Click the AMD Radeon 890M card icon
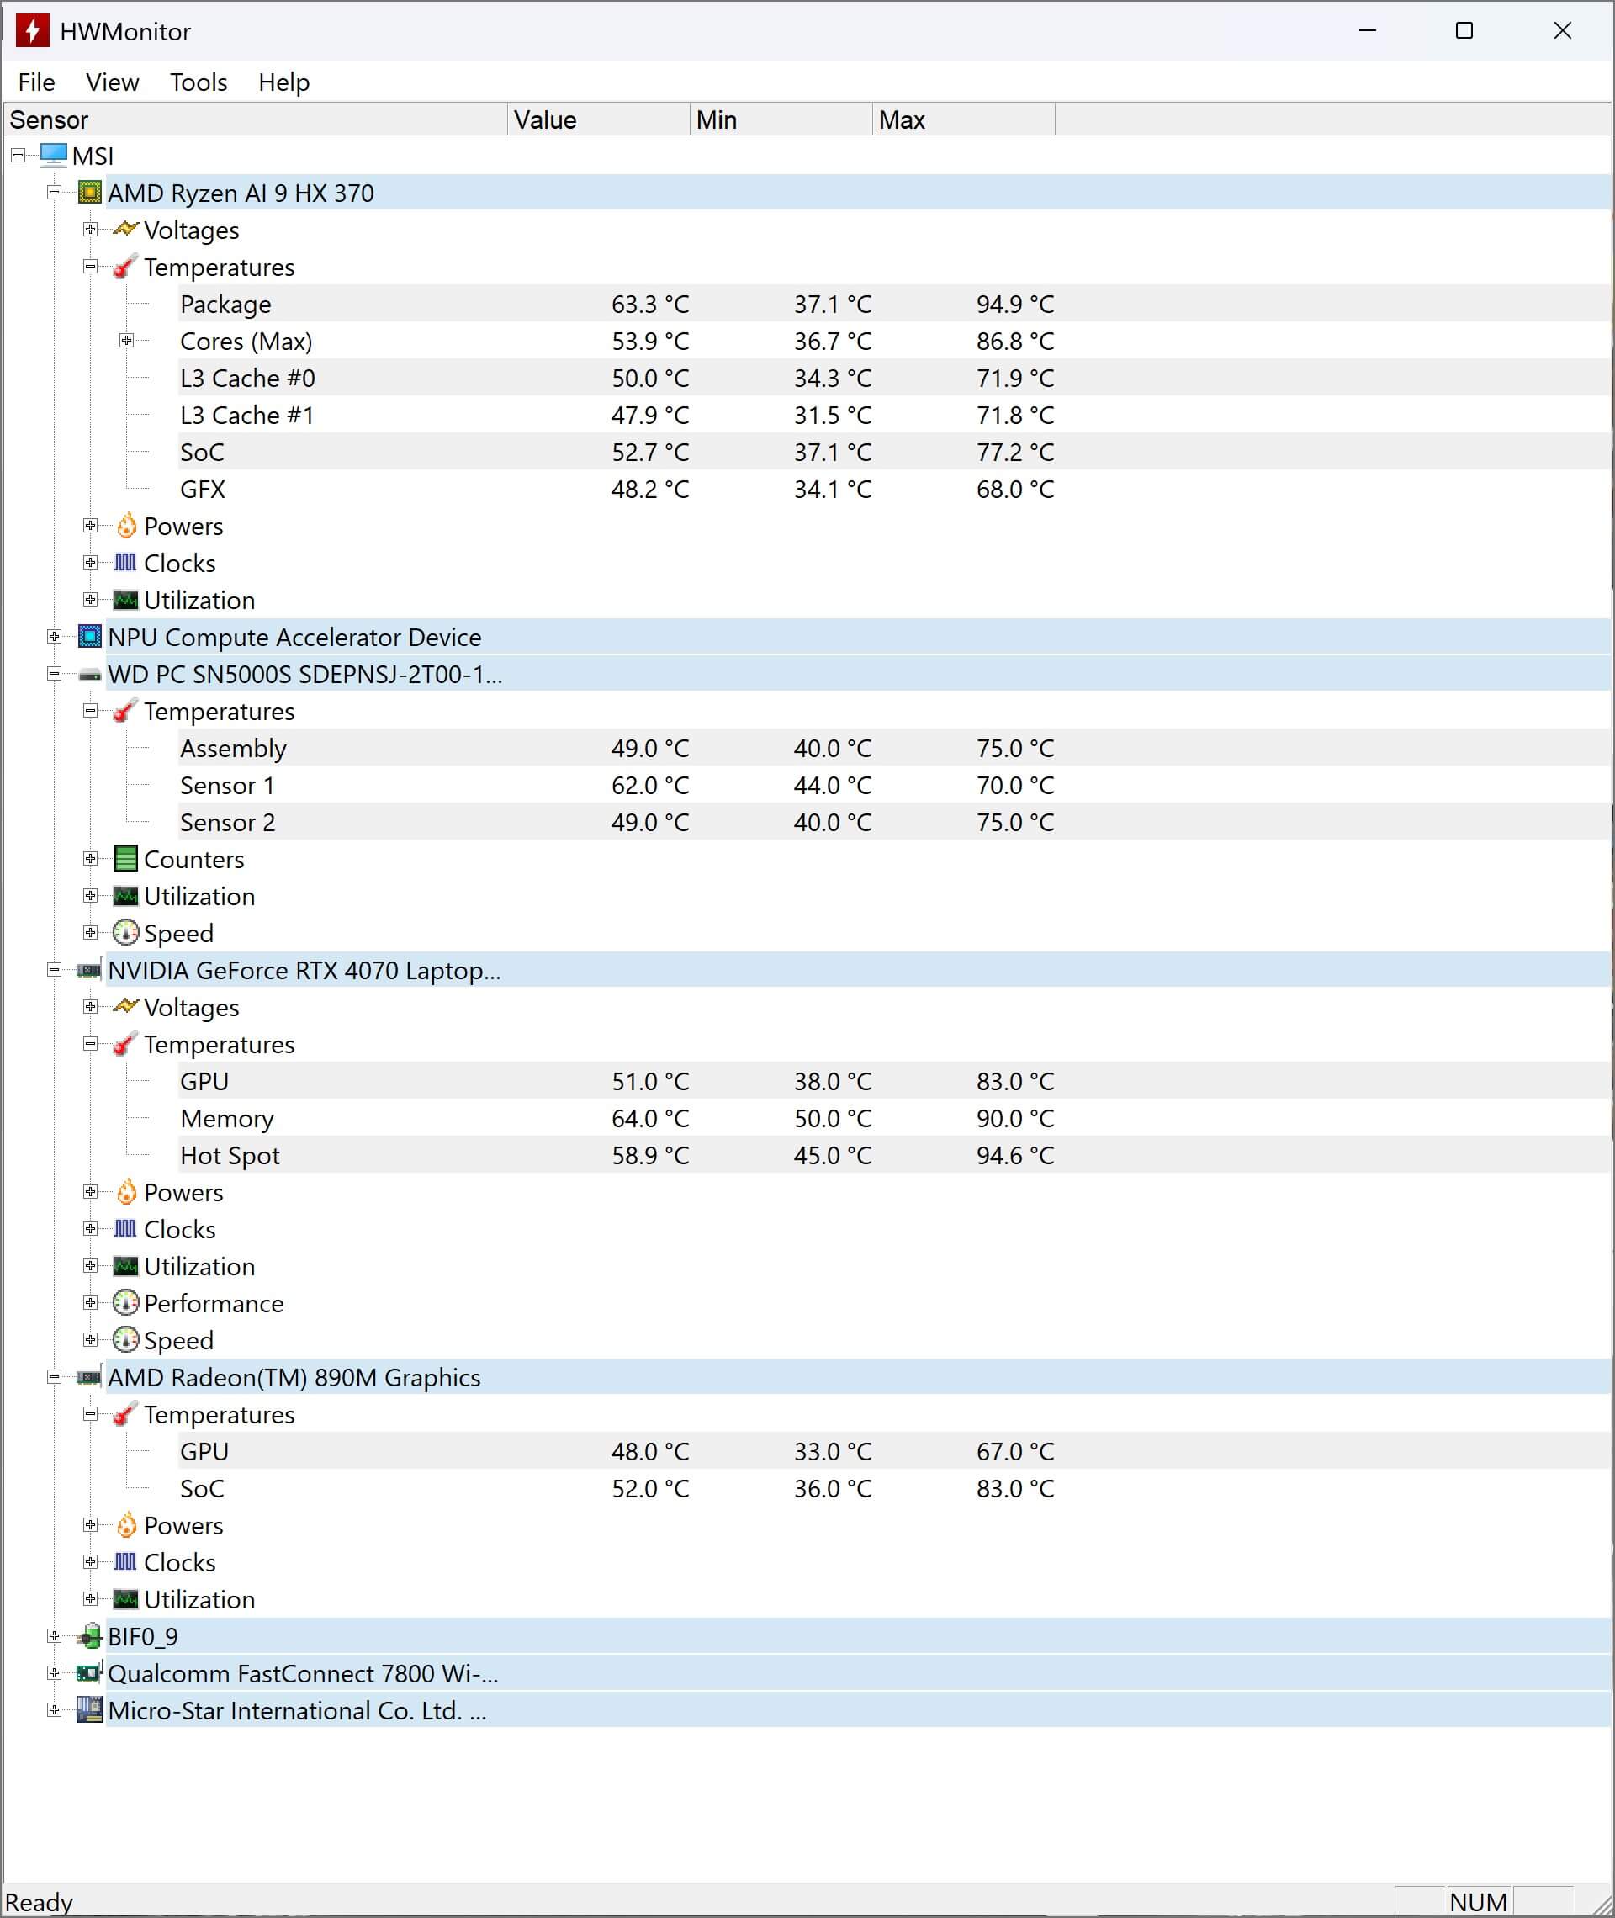1615x1918 pixels. click(x=90, y=1377)
